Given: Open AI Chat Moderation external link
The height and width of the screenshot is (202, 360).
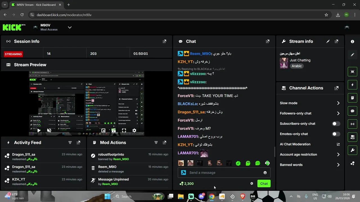Looking at the screenshot, I should point(338,144).
